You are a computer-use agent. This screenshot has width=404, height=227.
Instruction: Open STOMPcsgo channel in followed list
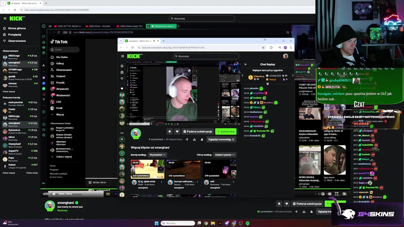(x=20, y=71)
